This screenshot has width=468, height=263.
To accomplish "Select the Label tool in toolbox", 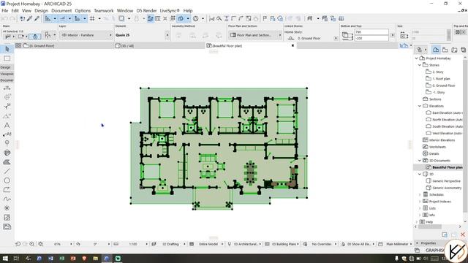I will coord(7,134).
